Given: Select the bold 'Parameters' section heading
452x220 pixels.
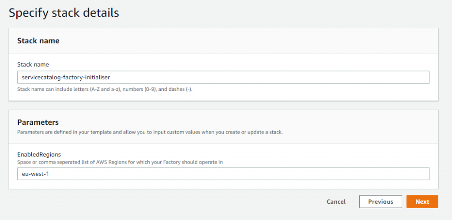Looking at the screenshot, I should click(38, 122).
